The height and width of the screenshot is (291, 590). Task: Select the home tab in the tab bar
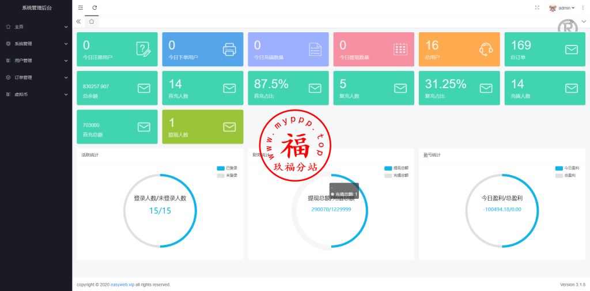(x=92, y=21)
